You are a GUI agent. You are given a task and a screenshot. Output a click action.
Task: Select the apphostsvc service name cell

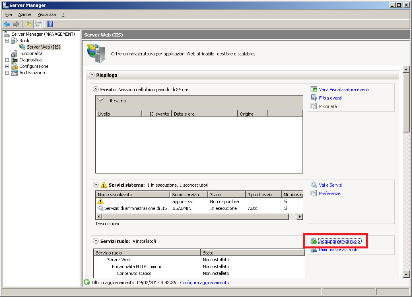click(183, 201)
